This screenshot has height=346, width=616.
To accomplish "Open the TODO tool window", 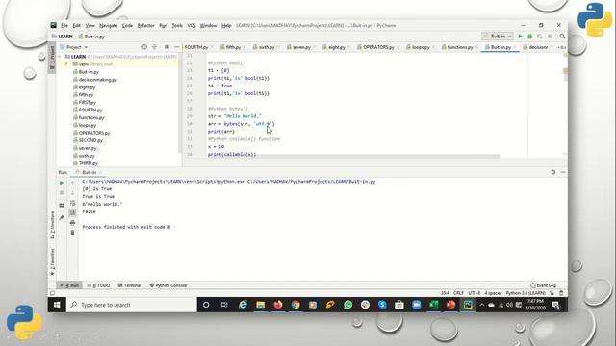I will pos(98,285).
